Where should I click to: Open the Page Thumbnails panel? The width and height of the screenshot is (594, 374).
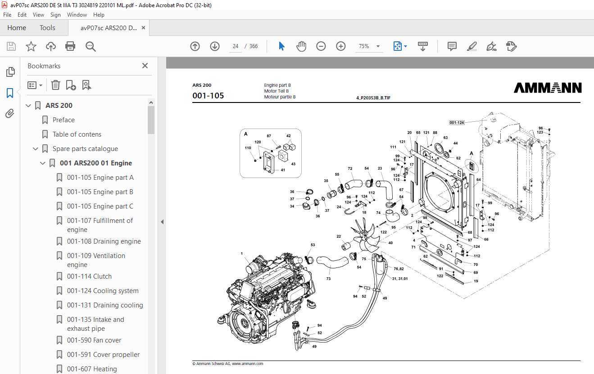10,72
